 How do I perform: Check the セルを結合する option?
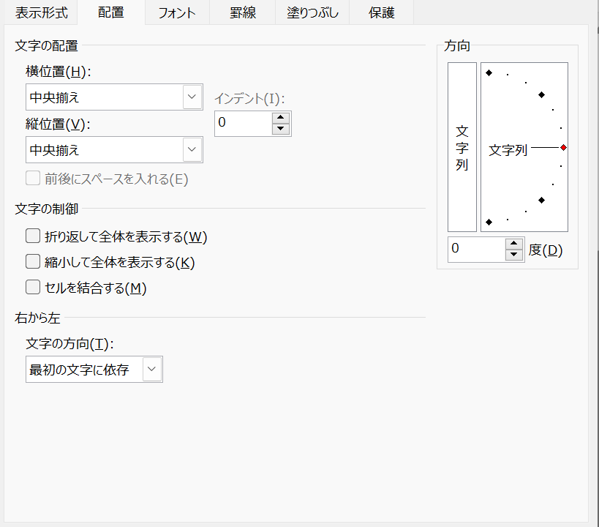coord(32,288)
